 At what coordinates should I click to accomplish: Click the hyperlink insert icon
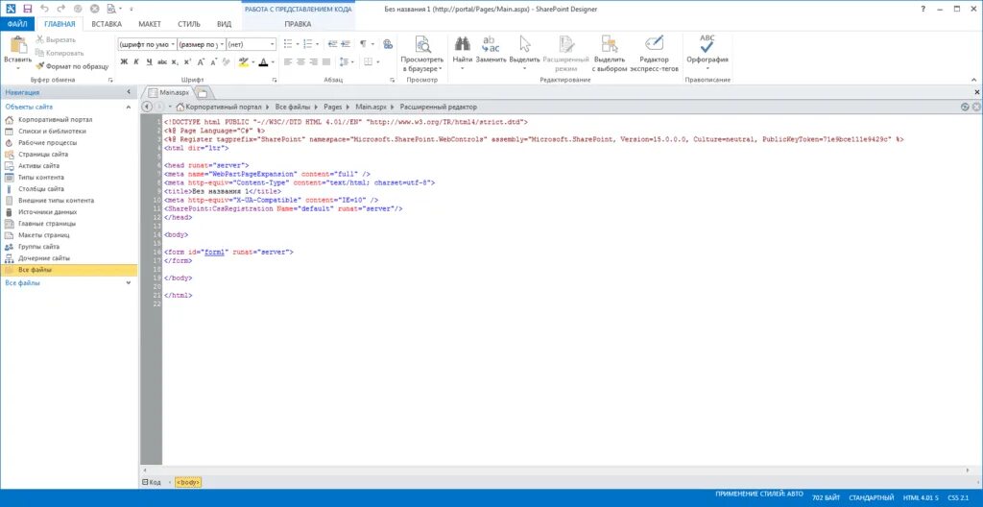coord(388,44)
